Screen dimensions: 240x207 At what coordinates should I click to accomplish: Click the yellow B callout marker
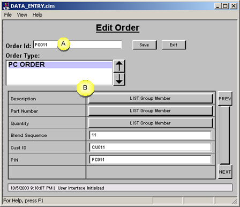85,88
